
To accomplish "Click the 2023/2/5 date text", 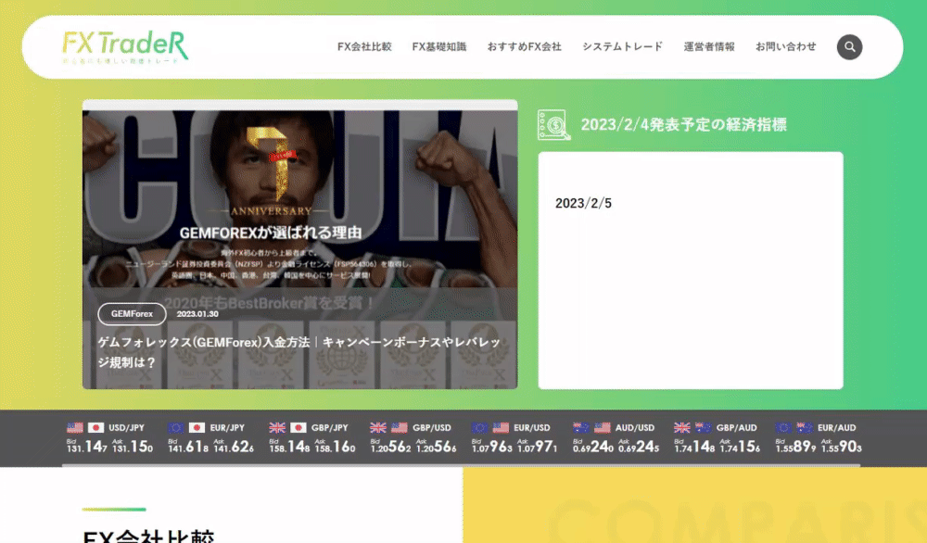I will click(x=583, y=203).
